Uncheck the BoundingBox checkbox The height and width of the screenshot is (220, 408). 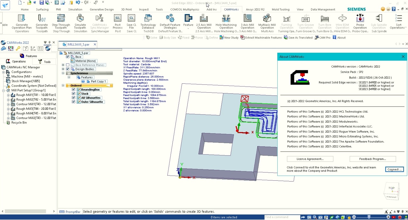click(74, 90)
